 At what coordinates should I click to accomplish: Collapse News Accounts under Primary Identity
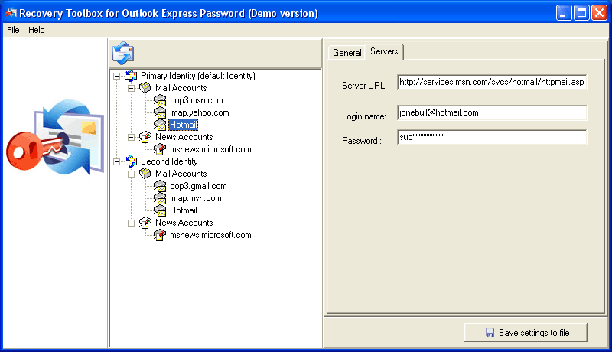[131, 137]
